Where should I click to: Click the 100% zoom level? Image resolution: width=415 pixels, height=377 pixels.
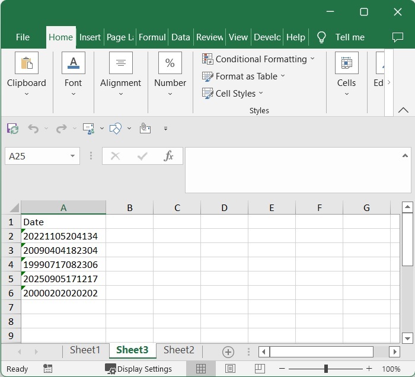[391, 369]
